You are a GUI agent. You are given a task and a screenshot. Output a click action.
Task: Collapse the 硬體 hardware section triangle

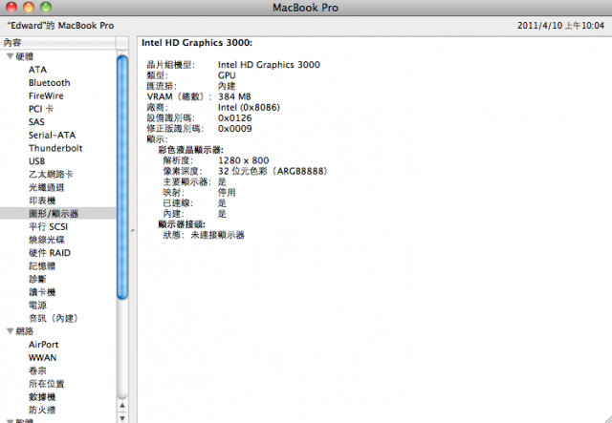tap(11, 56)
